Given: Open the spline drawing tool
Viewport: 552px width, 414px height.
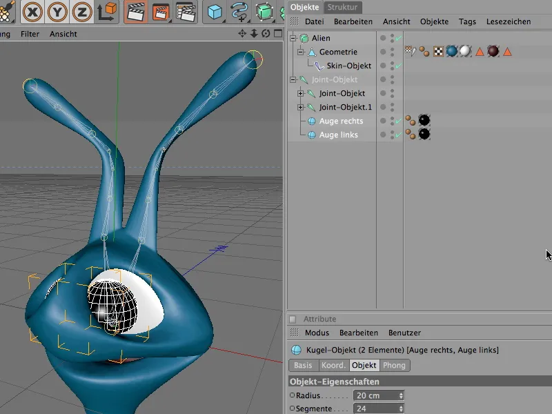Looking at the screenshot, I should [x=239, y=12].
